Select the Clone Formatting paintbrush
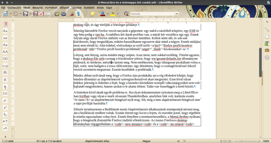 coord(72,14)
